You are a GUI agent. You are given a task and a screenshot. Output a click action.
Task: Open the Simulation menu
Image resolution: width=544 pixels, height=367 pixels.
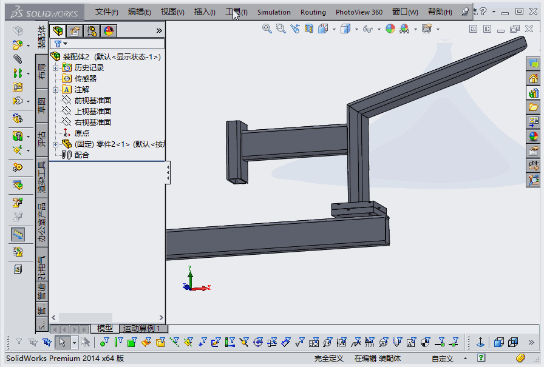[274, 12]
